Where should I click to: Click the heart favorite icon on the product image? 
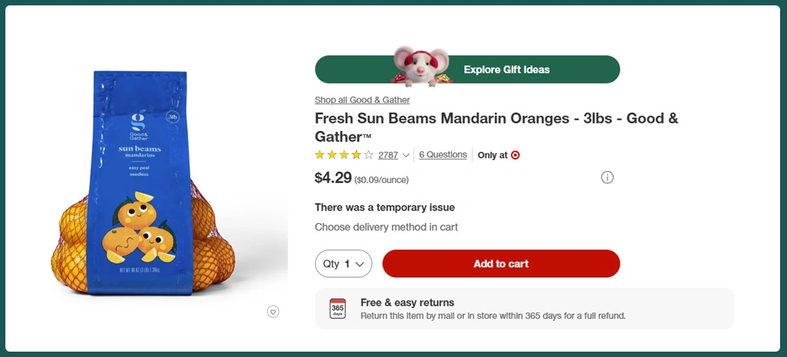pos(273,311)
